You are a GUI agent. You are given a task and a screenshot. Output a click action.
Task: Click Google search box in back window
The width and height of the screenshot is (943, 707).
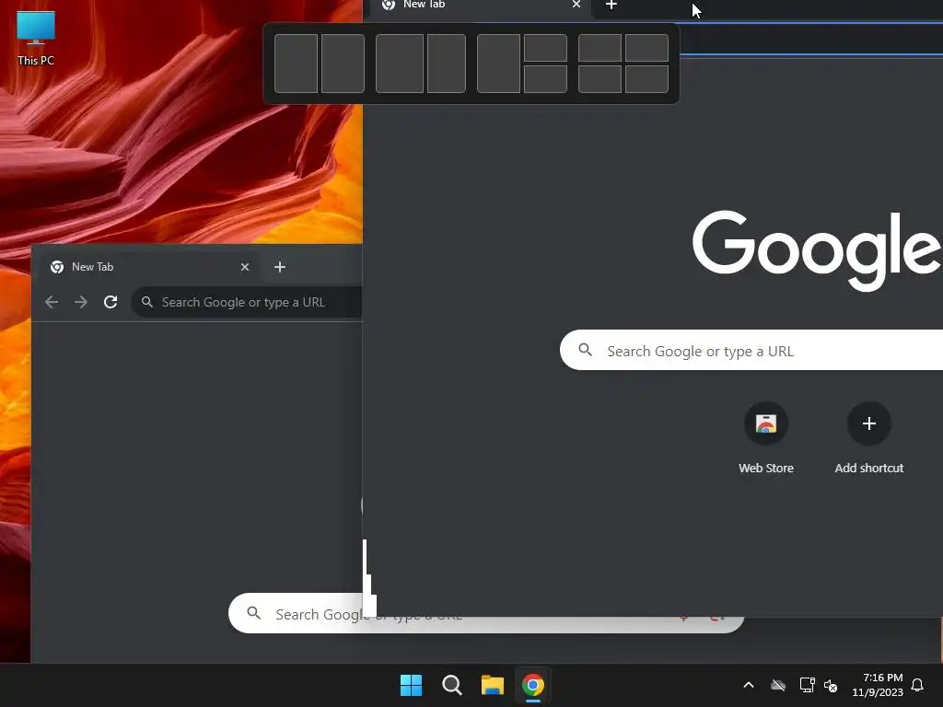[x=486, y=613]
